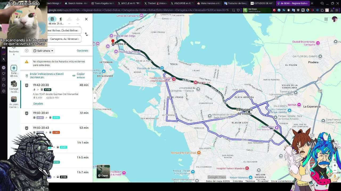341x191 pixels.
Task: Switch to the Toaru Kagaku no Railgun tab
Action: [x=102, y=3]
